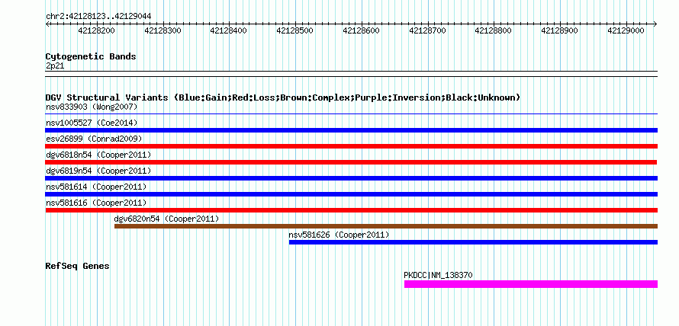
Task: Click the red loss bar of nsv581616
Action: click(351, 210)
